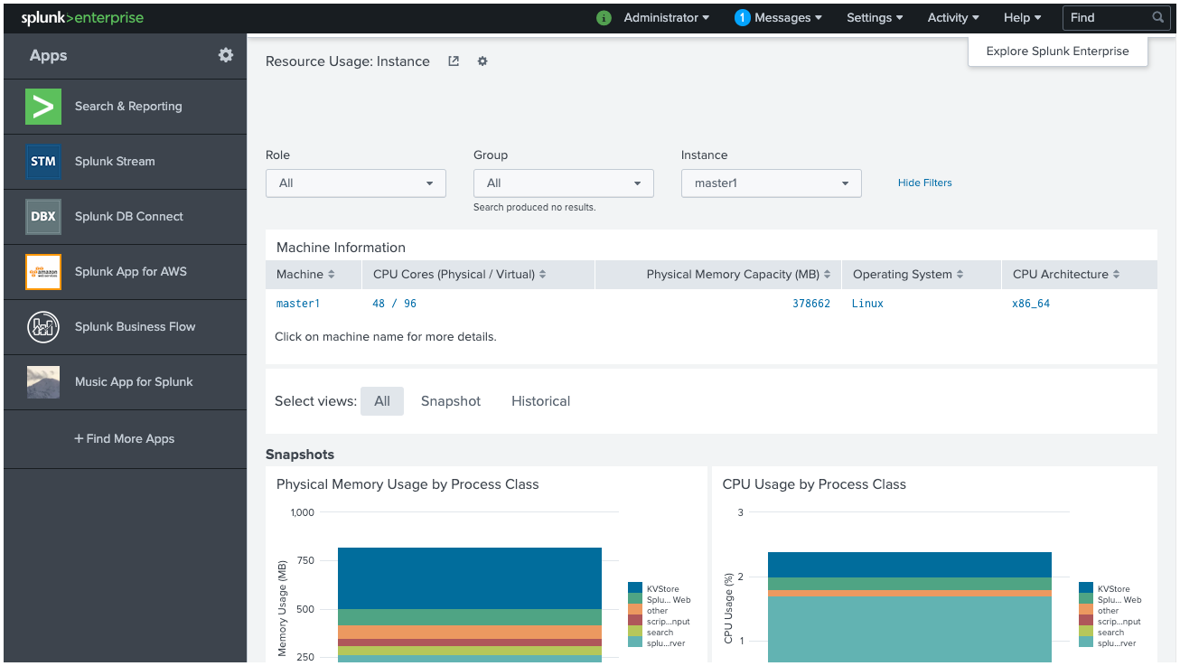Expand the Group filter dropdown
Image resolution: width=1180 pixels, height=666 pixels.
coord(563,183)
